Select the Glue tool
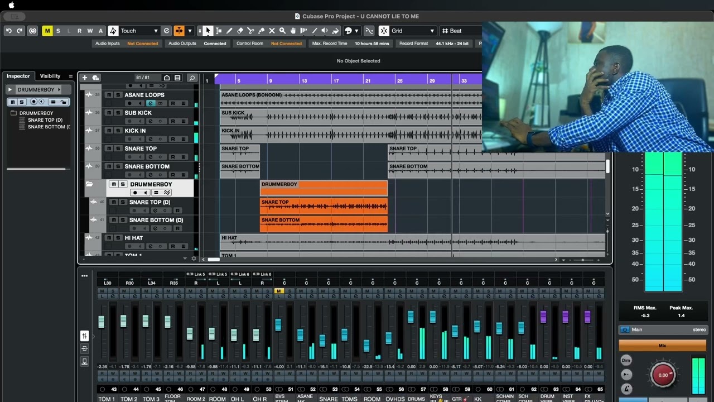Image resolution: width=714 pixels, height=402 pixels. (261, 31)
